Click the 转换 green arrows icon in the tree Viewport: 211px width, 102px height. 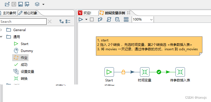click(x=16, y=78)
